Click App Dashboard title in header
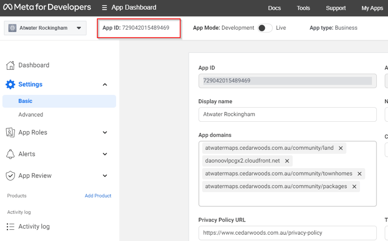 click(x=134, y=7)
